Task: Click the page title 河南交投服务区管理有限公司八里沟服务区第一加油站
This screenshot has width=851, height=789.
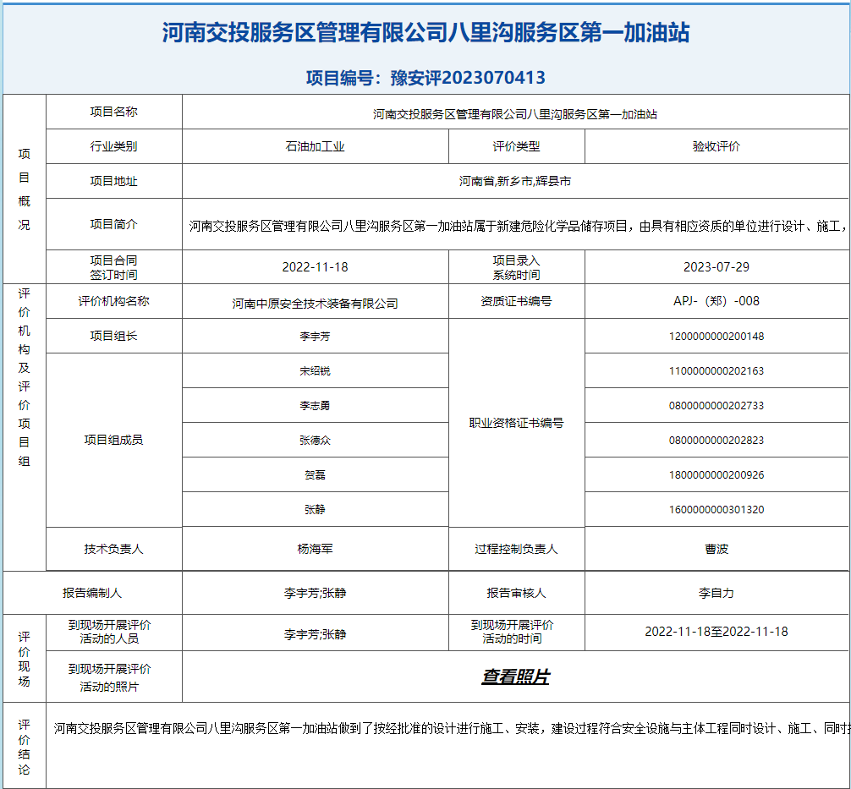Action: 426,33
